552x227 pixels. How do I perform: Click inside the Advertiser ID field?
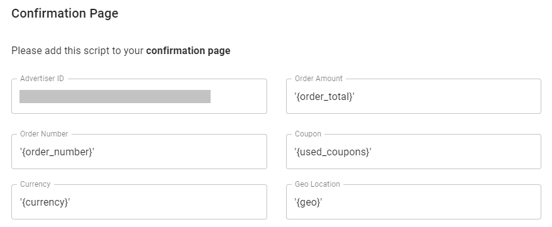(139, 96)
